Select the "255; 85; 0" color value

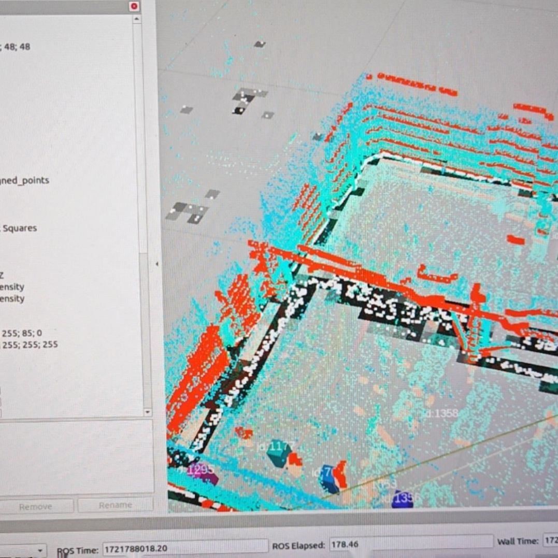tap(22, 333)
